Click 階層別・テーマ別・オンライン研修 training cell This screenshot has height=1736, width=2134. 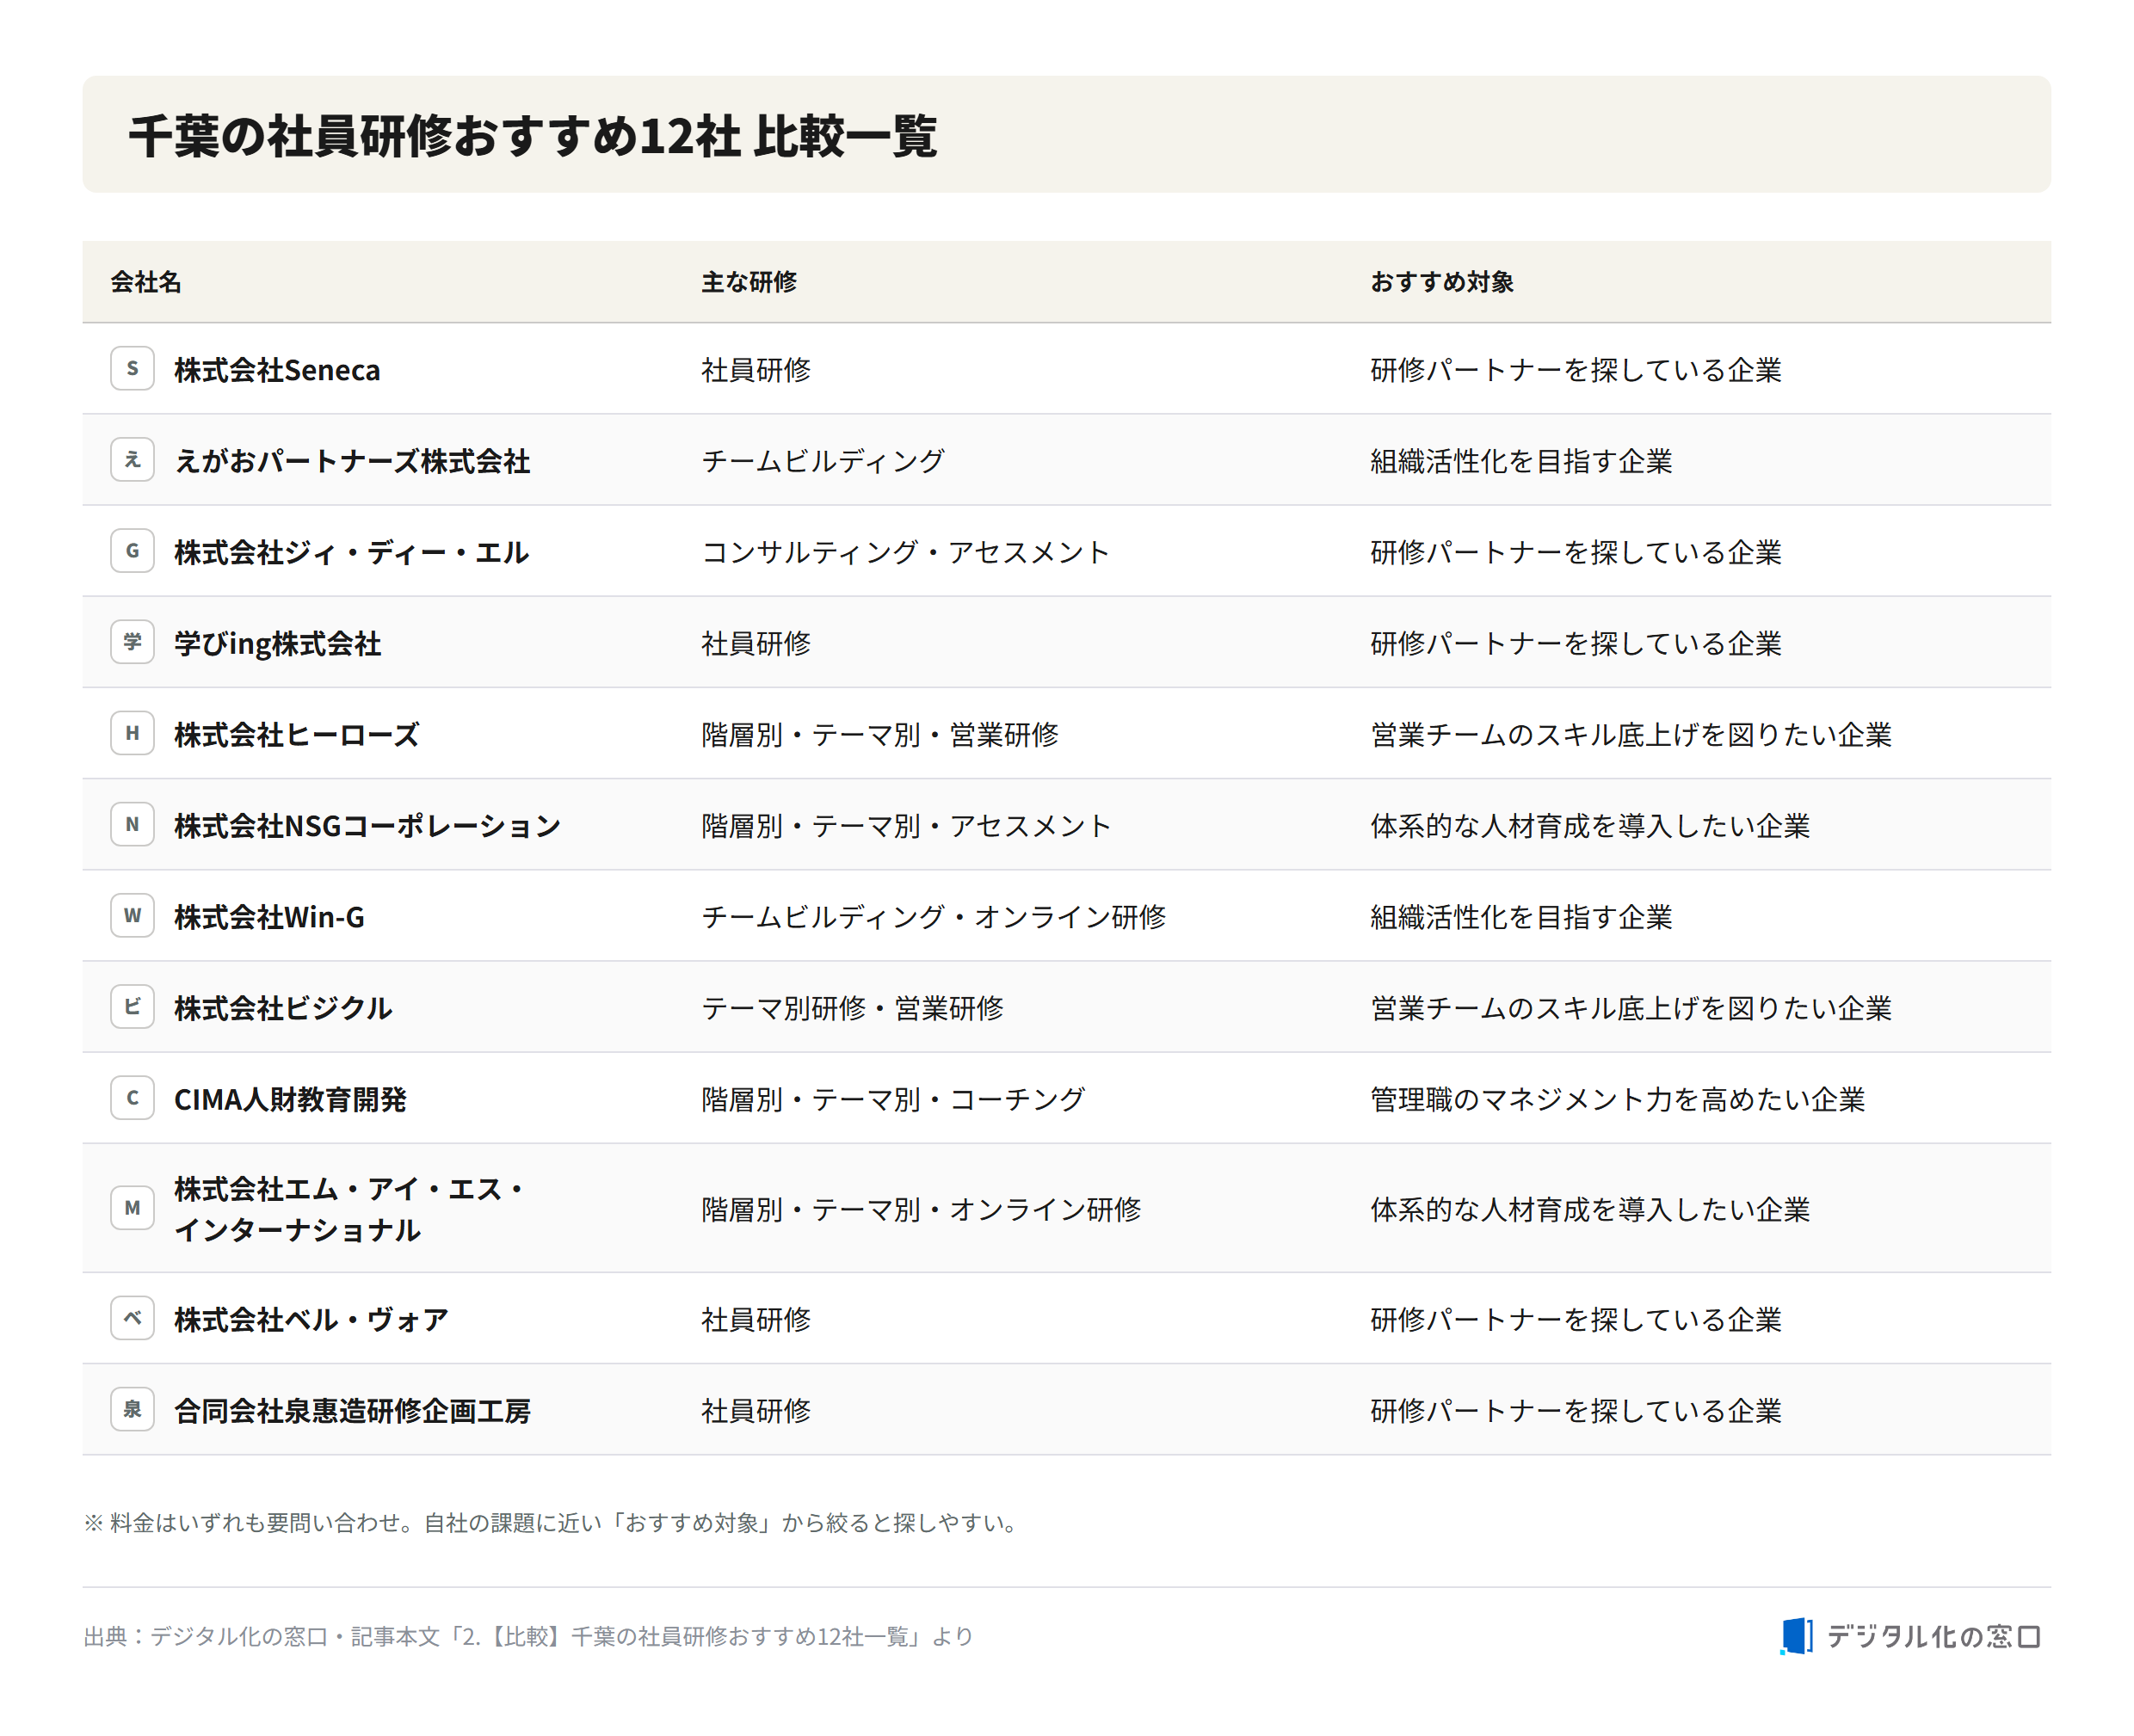[x=921, y=1210]
